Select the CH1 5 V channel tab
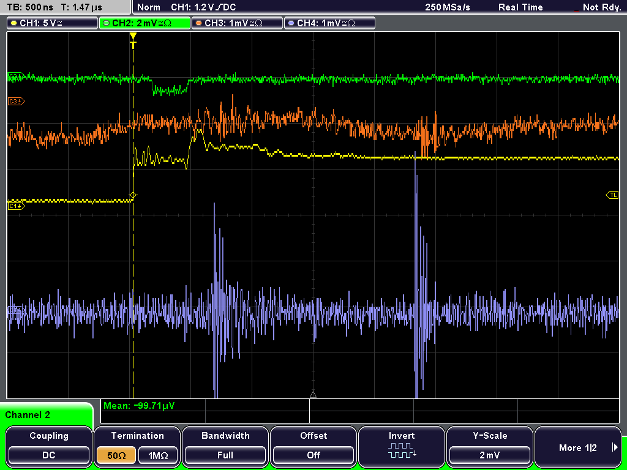The image size is (627, 470). (x=52, y=23)
